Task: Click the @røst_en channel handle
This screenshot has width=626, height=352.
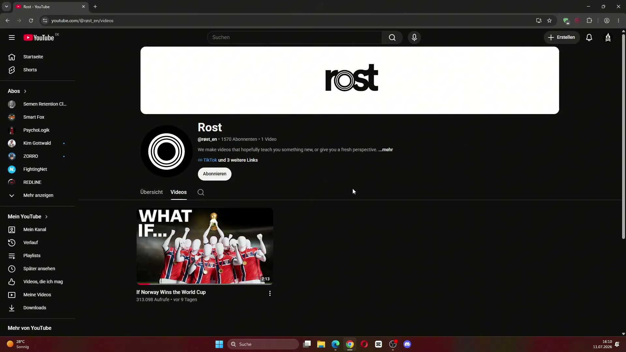Action: point(207,139)
